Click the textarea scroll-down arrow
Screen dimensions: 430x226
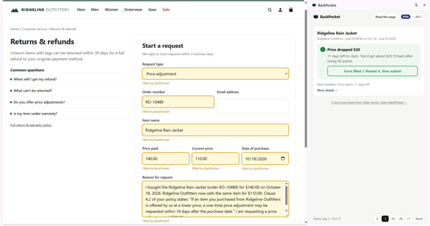point(286,211)
